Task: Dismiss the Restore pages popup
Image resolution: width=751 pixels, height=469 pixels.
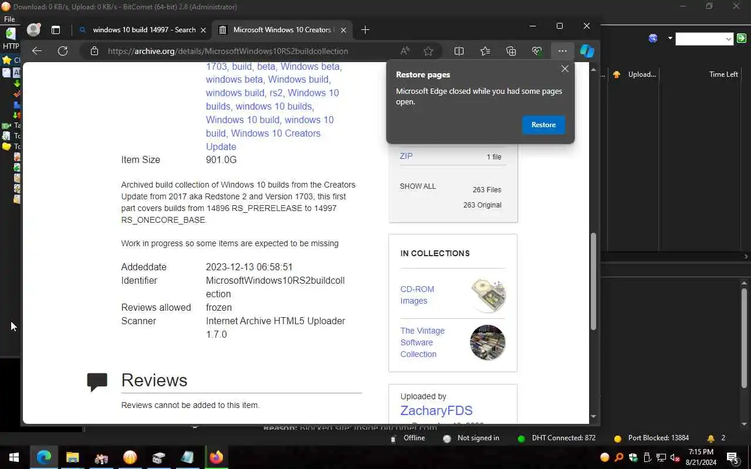Action: [564, 69]
